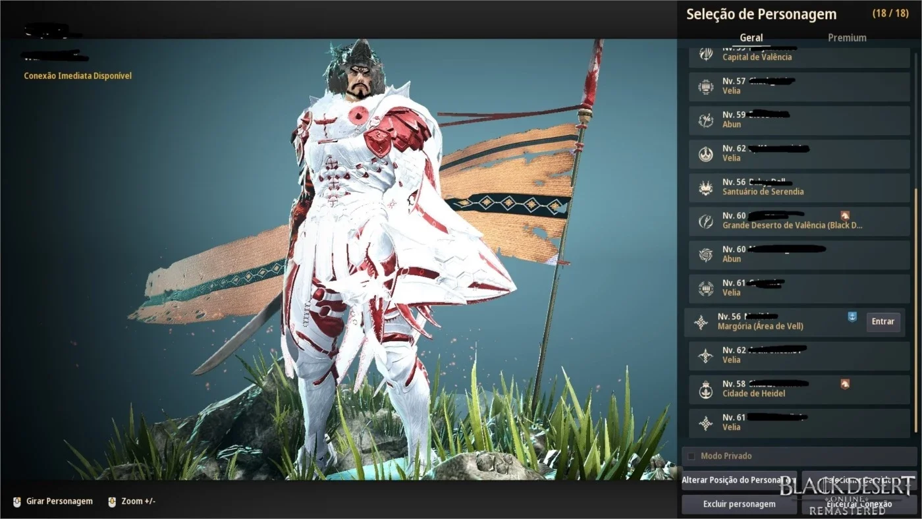Screen dimensions: 922x519
Task: Click the horse icon on the Cidade de Heidel row
Action: pos(845,383)
